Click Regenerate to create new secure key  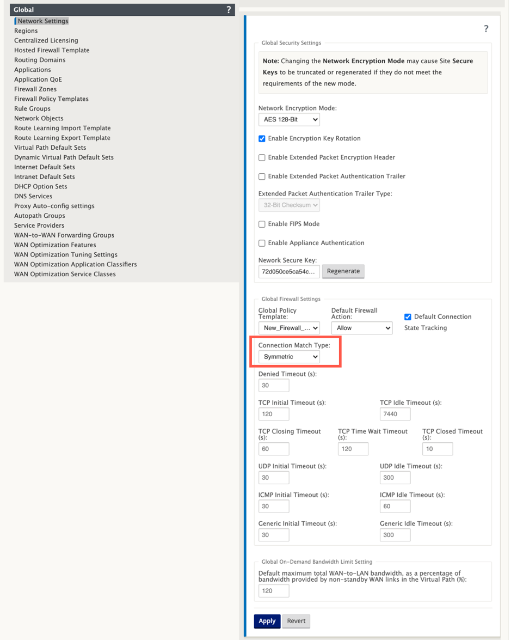point(343,271)
